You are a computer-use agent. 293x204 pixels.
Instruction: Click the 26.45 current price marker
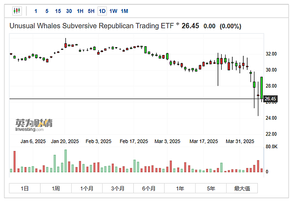(x=271, y=99)
